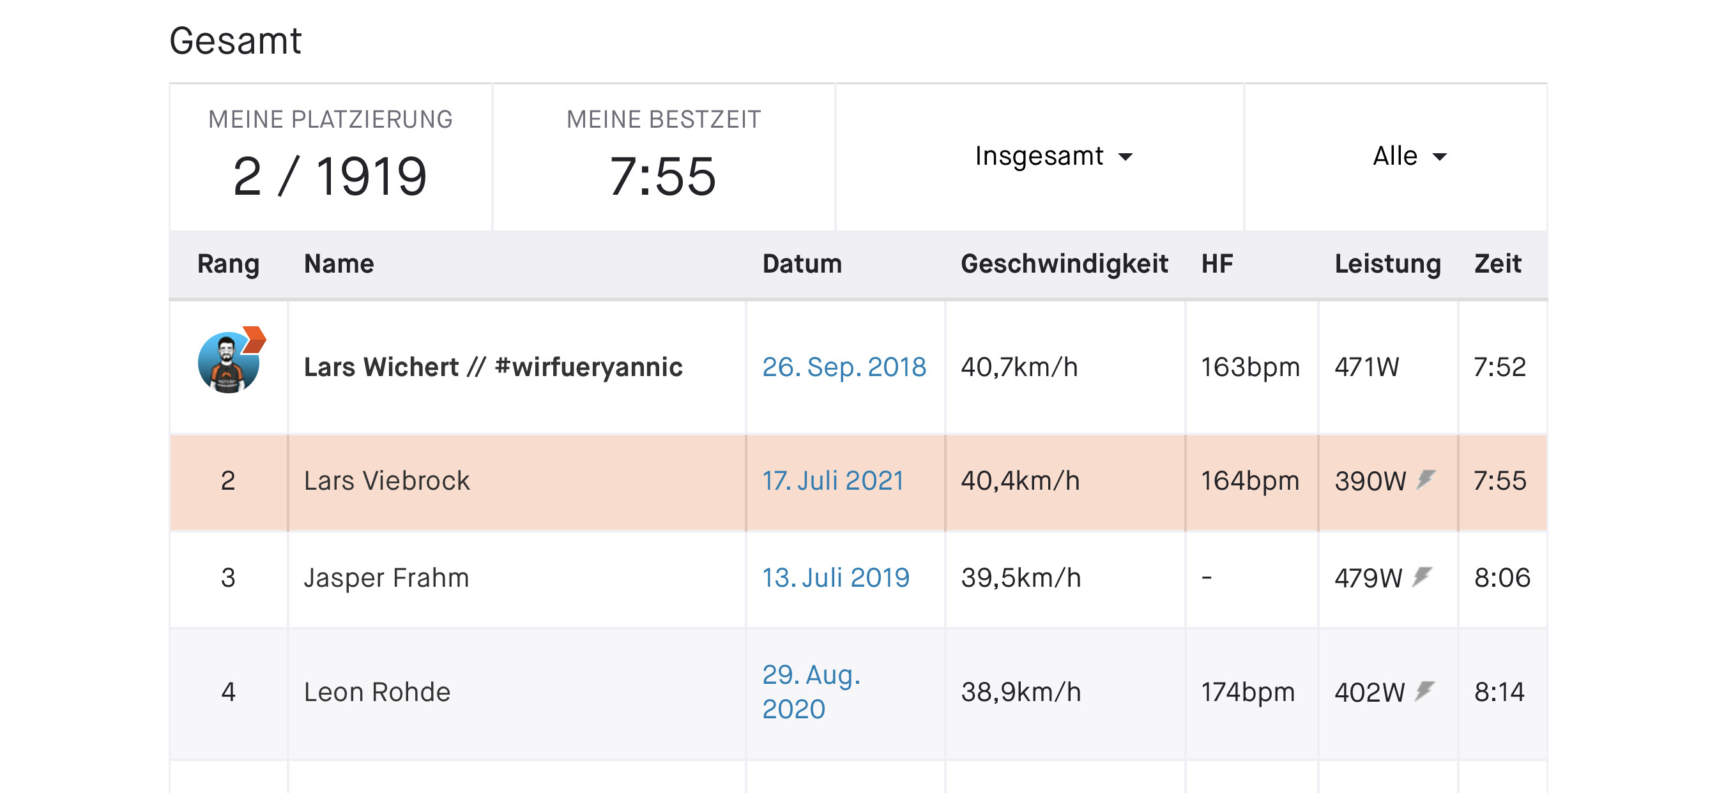Select the Jasper Frahm name entry
This screenshot has width=1717, height=793.
(x=386, y=578)
